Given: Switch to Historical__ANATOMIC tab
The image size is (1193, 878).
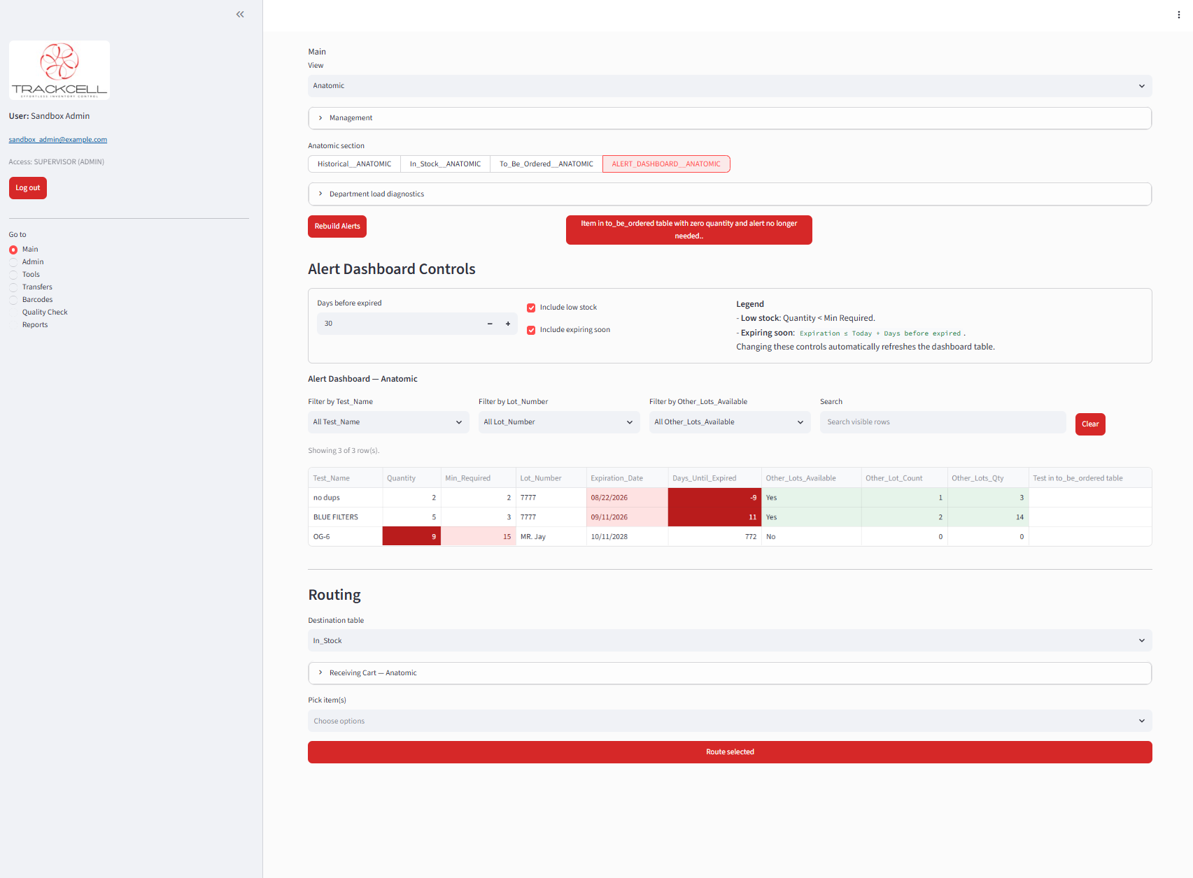Looking at the screenshot, I should click(x=354, y=164).
